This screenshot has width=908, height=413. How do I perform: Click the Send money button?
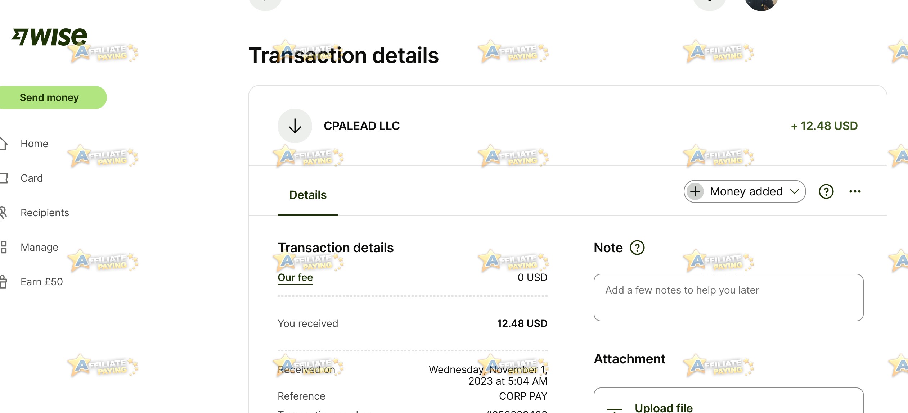(49, 97)
